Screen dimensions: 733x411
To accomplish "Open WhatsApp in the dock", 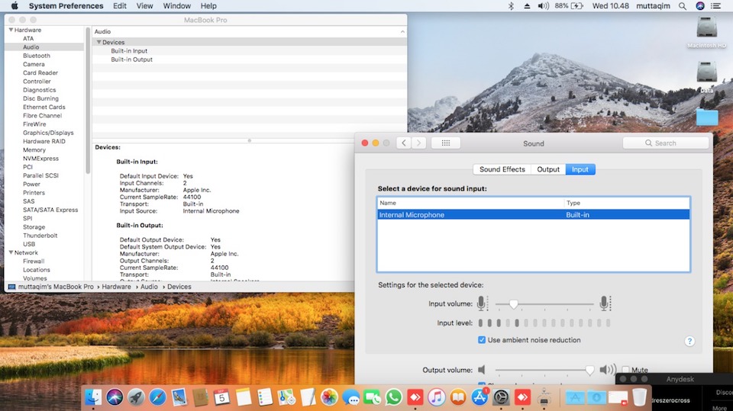I will point(394,397).
